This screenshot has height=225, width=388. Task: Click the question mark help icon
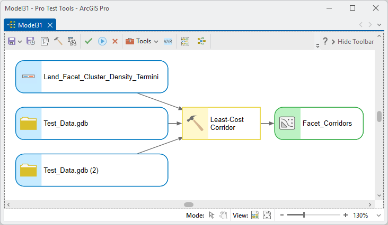pos(325,41)
